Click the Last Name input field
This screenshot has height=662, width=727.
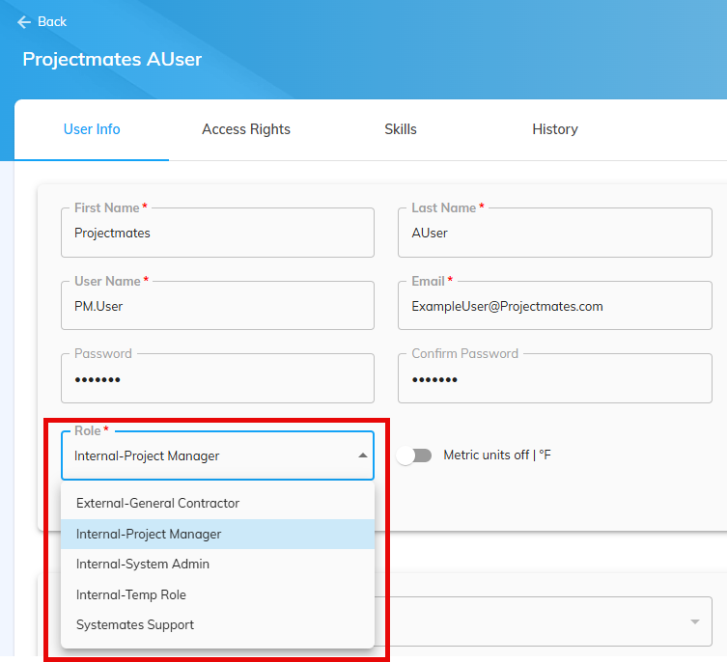[x=555, y=233]
